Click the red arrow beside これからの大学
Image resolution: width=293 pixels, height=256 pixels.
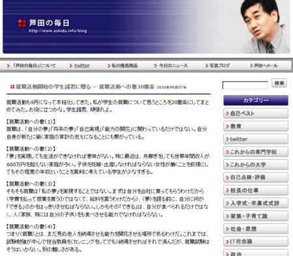click(227, 165)
